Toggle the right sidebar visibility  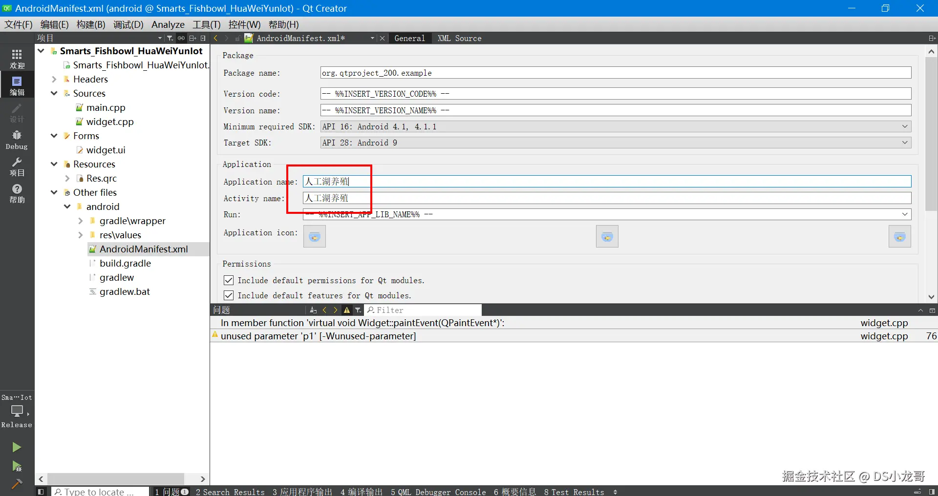[x=932, y=492]
